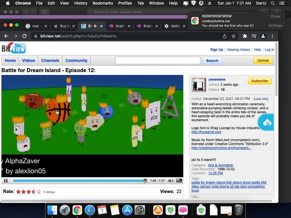The image size is (291, 218).
Task: Mute the video player volume icon
Action: 171,181
